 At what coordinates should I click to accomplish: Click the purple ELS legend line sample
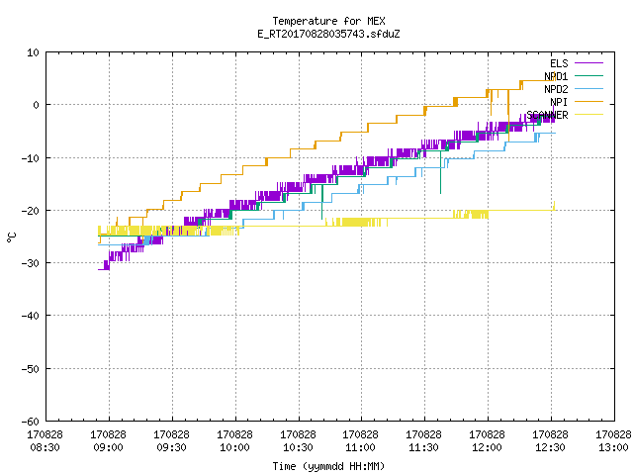(x=588, y=63)
